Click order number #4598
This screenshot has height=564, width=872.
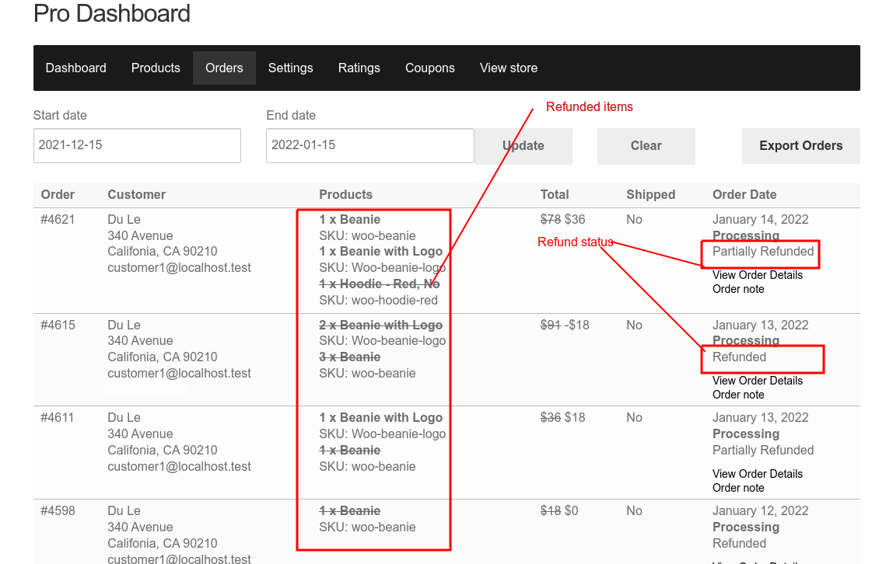click(x=58, y=510)
